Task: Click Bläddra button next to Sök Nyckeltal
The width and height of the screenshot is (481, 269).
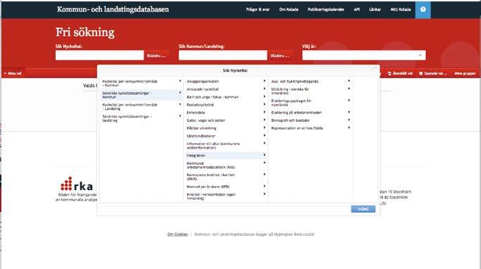Action: click(x=156, y=56)
